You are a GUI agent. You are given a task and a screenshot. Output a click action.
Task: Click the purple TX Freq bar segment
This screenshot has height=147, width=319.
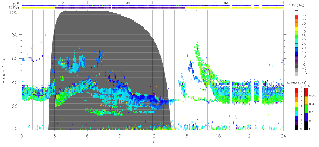120,8
